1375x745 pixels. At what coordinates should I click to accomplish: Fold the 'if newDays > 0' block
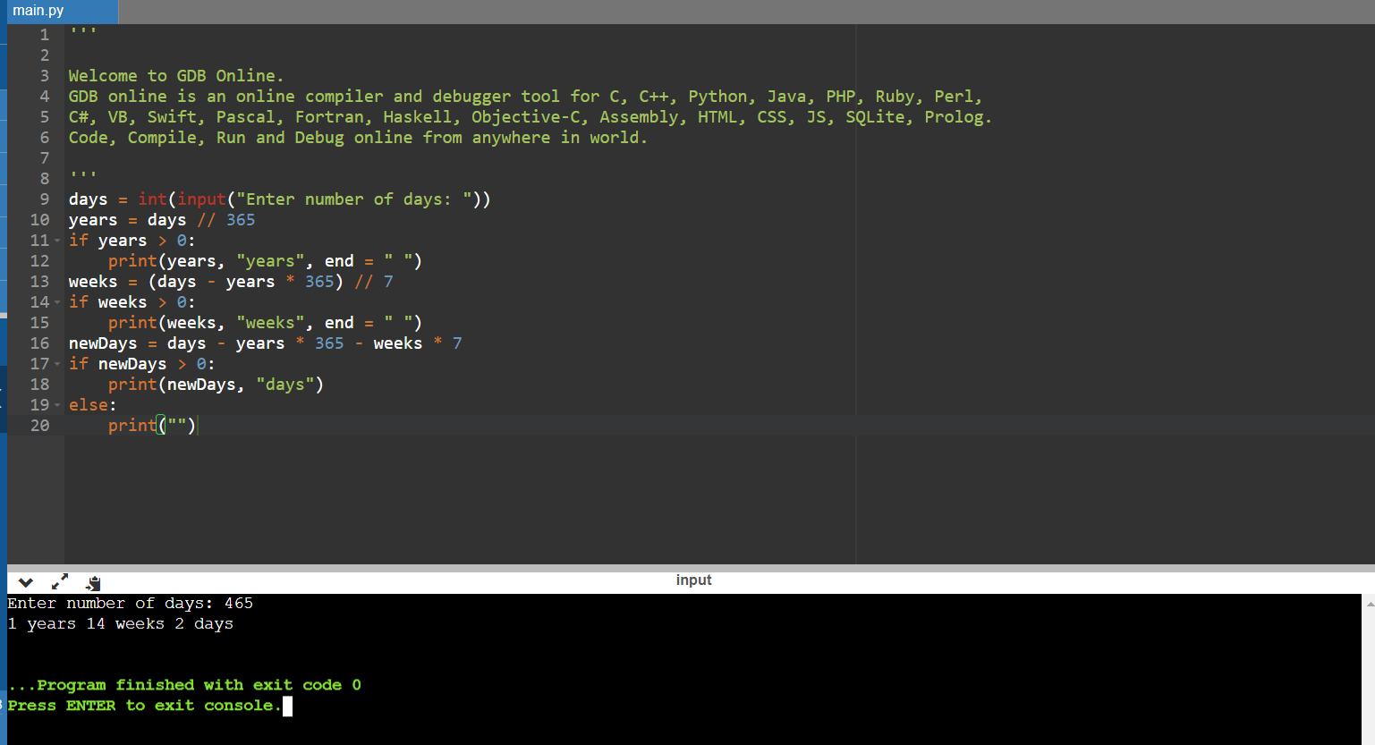click(57, 364)
